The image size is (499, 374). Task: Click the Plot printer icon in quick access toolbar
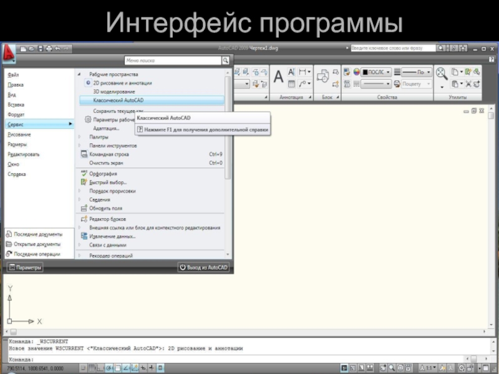point(49,49)
